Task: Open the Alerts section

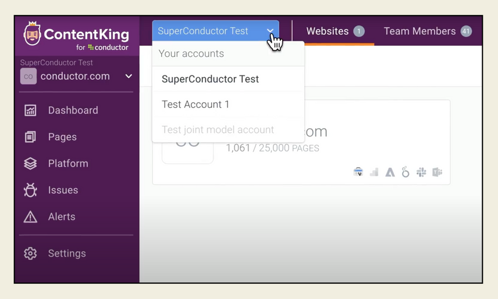Action: [x=62, y=217]
